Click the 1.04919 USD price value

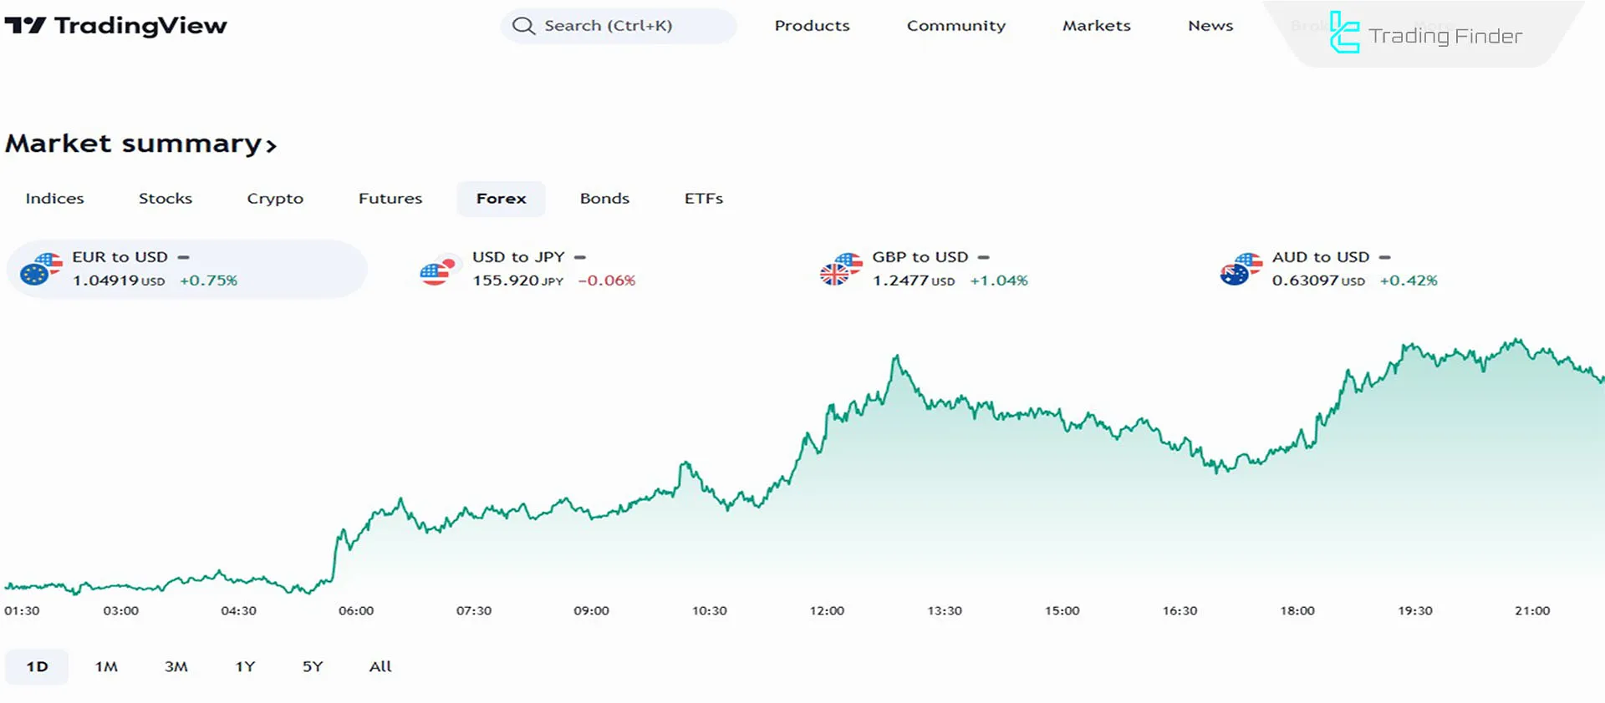[x=119, y=281]
